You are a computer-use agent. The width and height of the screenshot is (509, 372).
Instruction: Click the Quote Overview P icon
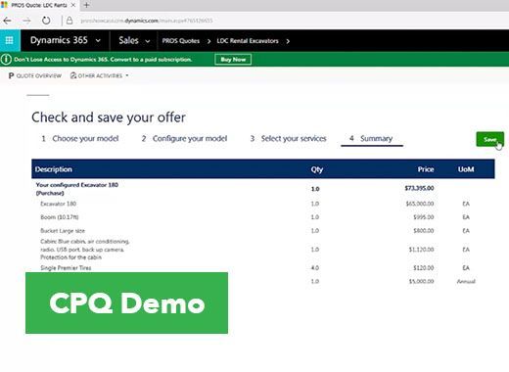pyautogui.click(x=11, y=75)
